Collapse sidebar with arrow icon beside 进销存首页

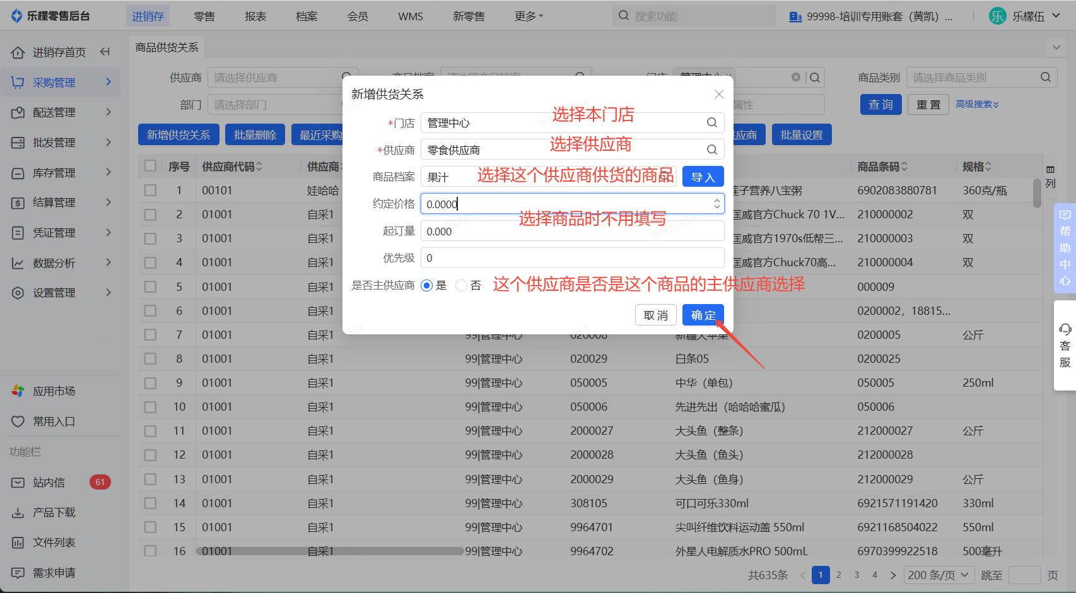pyautogui.click(x=105, y=52)
